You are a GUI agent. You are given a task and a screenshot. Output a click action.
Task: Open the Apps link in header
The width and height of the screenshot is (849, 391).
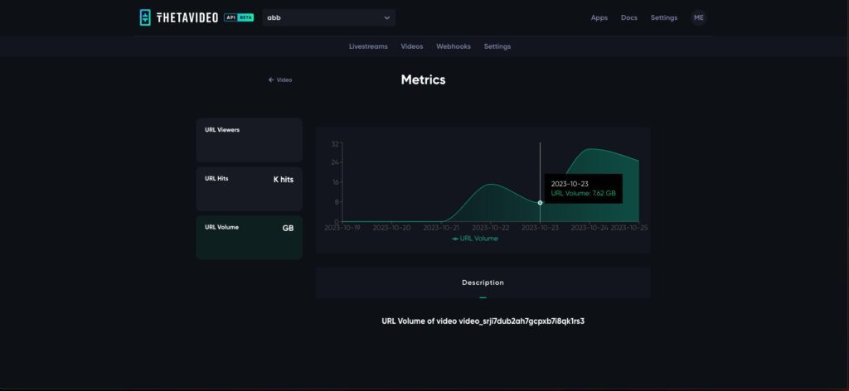[599, 18]
